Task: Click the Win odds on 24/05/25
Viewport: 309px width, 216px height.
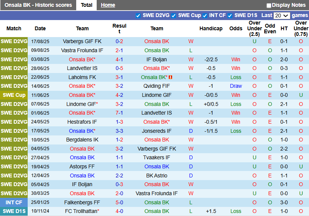Action: tap(236, 122)
